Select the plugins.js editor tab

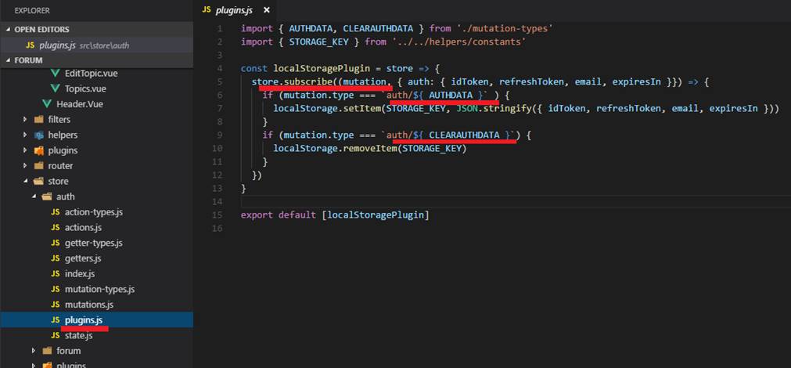(236, 10)
